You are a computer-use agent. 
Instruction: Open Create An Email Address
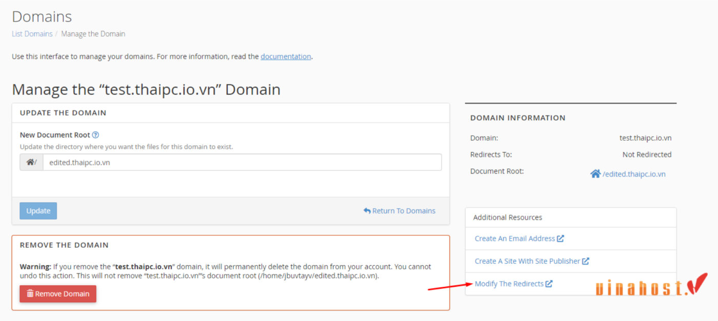coord(515,238)
